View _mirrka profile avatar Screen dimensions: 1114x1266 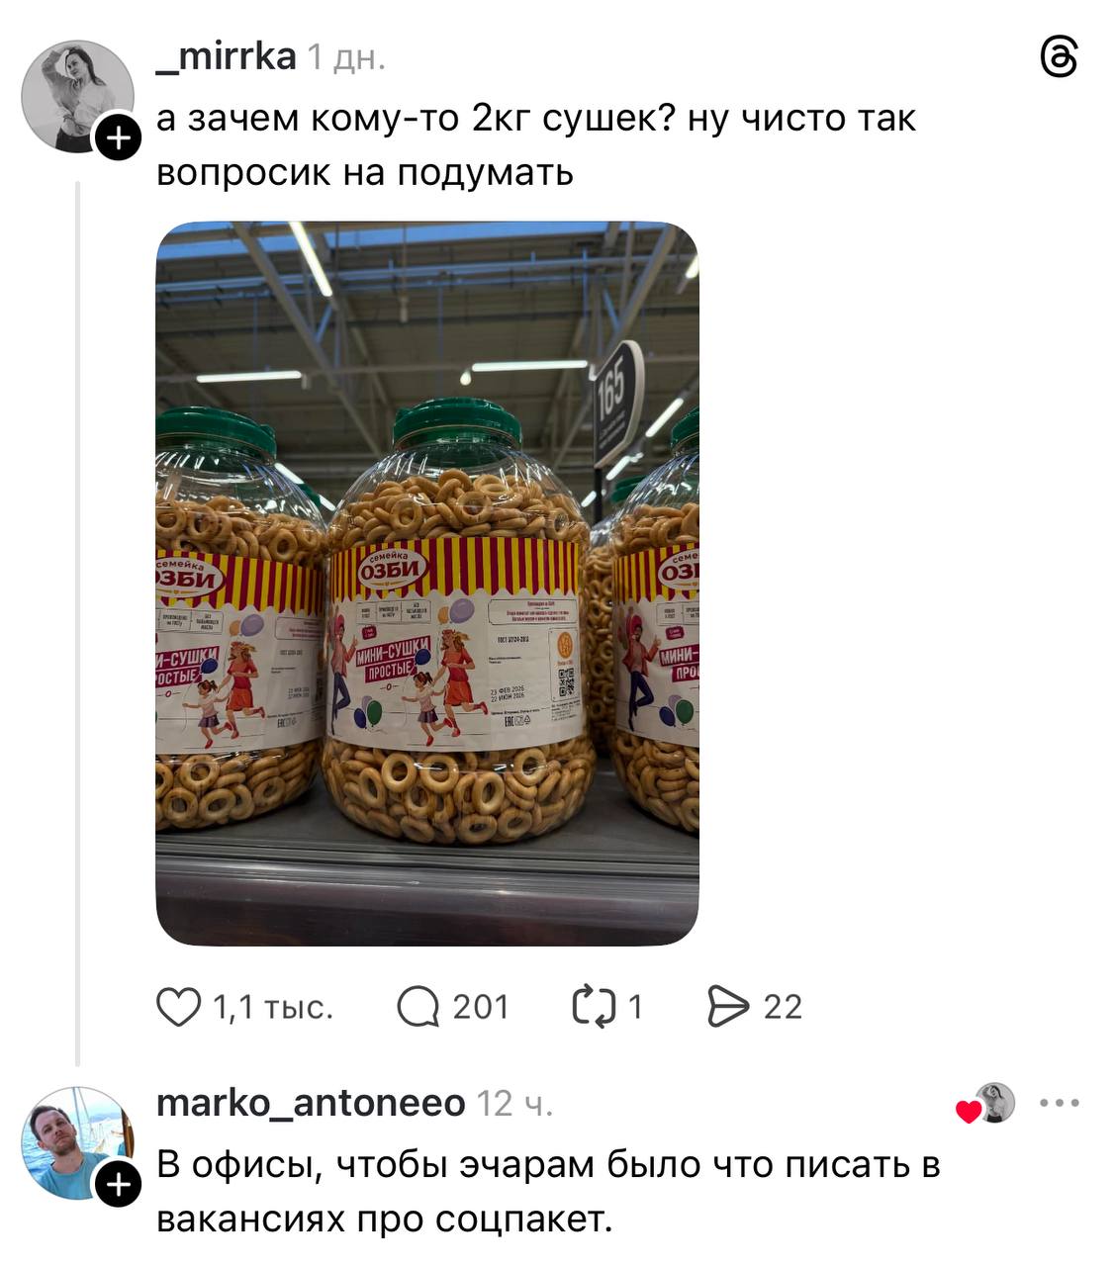(77, 96)
